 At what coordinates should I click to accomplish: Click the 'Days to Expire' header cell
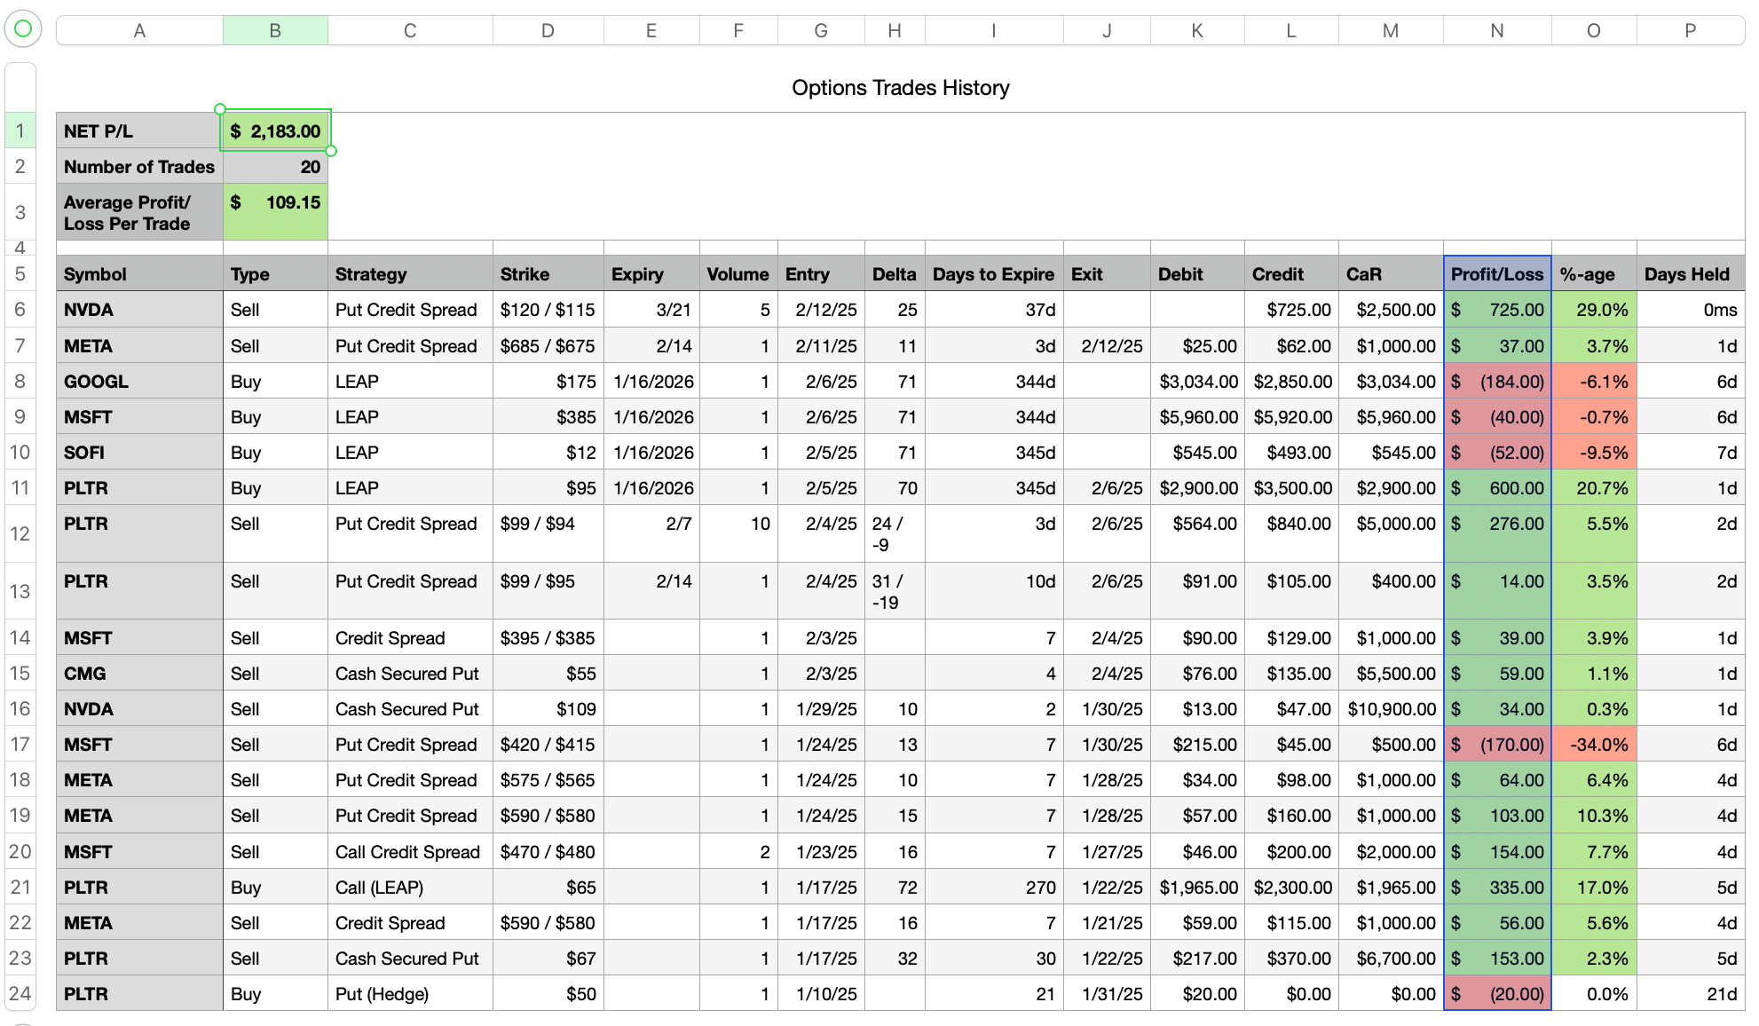[994, 274]
